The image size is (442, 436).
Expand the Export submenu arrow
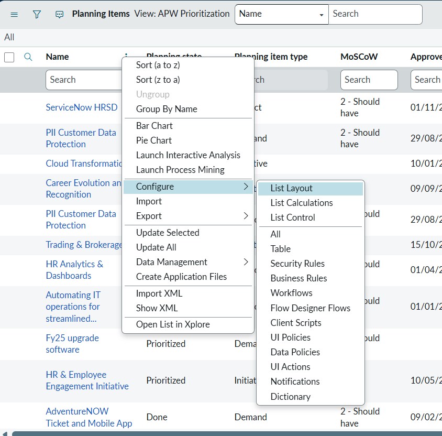coord(246,216)
